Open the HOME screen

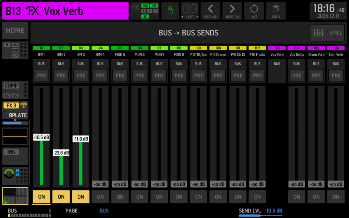[x=15, y=31]
